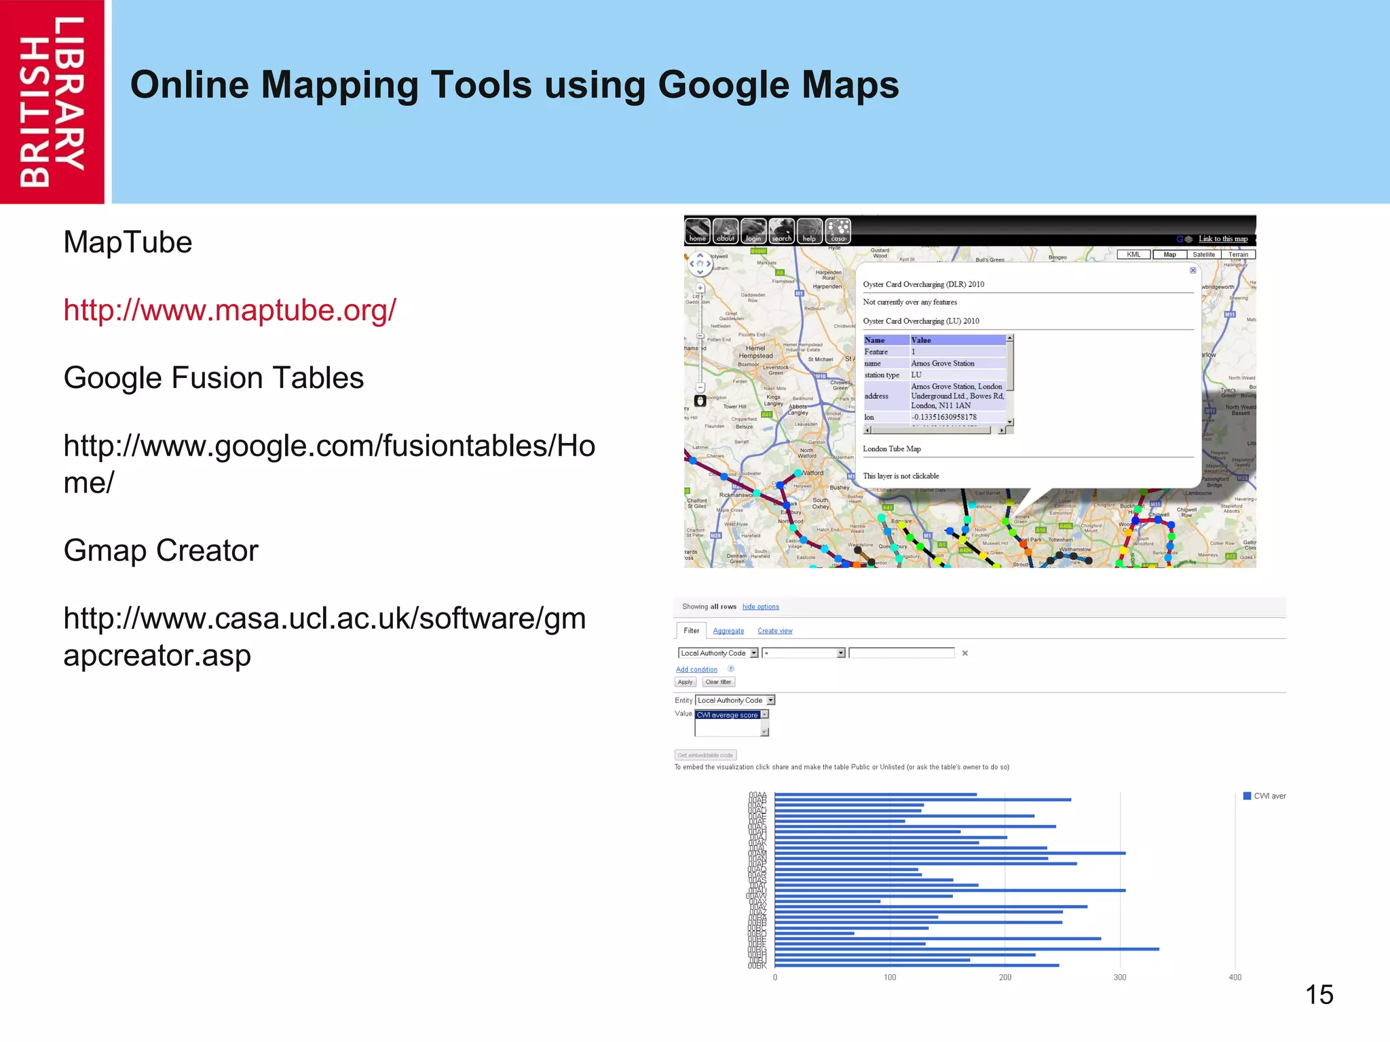The height and width of the screenshot is (1042, 1390).
Task: Click the MapTube login icon
Action: point(753,231)
